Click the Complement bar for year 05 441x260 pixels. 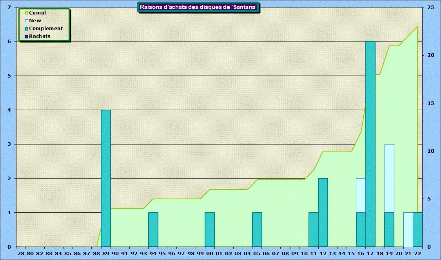(257, 229)
